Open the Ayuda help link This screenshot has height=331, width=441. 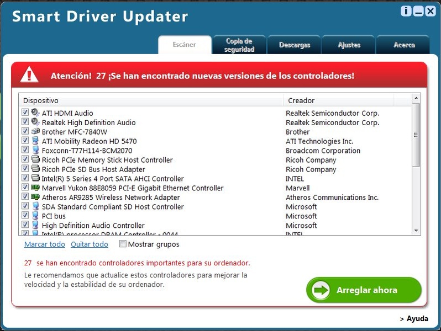coord(414,319)
